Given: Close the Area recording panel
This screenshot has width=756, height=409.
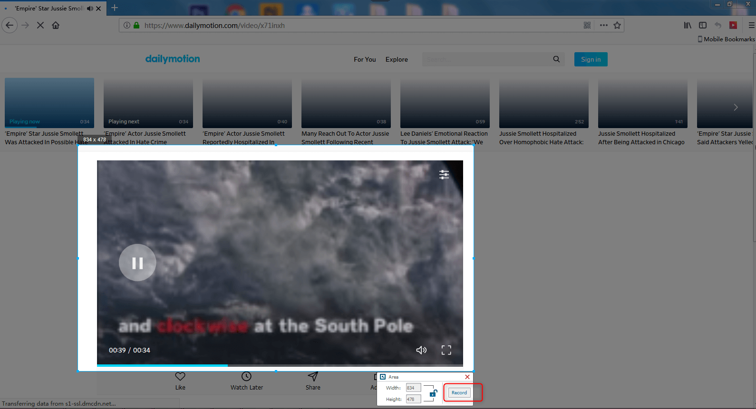Looking at the screenshot, I should coord(467,377).
